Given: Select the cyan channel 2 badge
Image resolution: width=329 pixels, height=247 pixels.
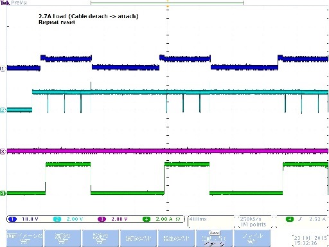Looking at the screenshot, I should click(x=57, y=219).
